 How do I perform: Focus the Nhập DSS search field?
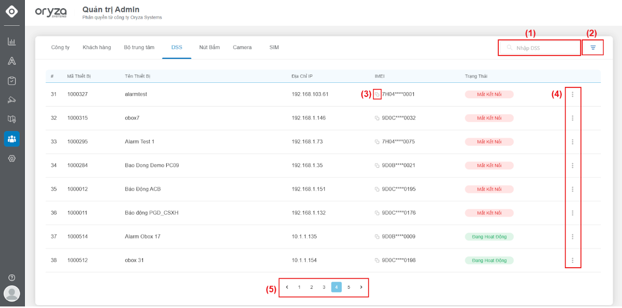coord(539,48)
